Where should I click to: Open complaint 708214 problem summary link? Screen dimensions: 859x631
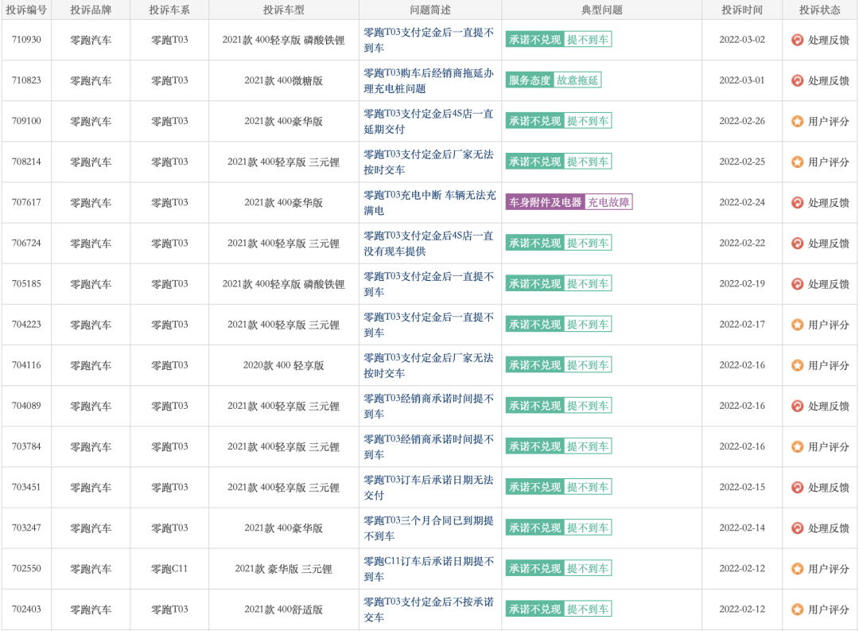pyautogui.click(x=429, y=162)
